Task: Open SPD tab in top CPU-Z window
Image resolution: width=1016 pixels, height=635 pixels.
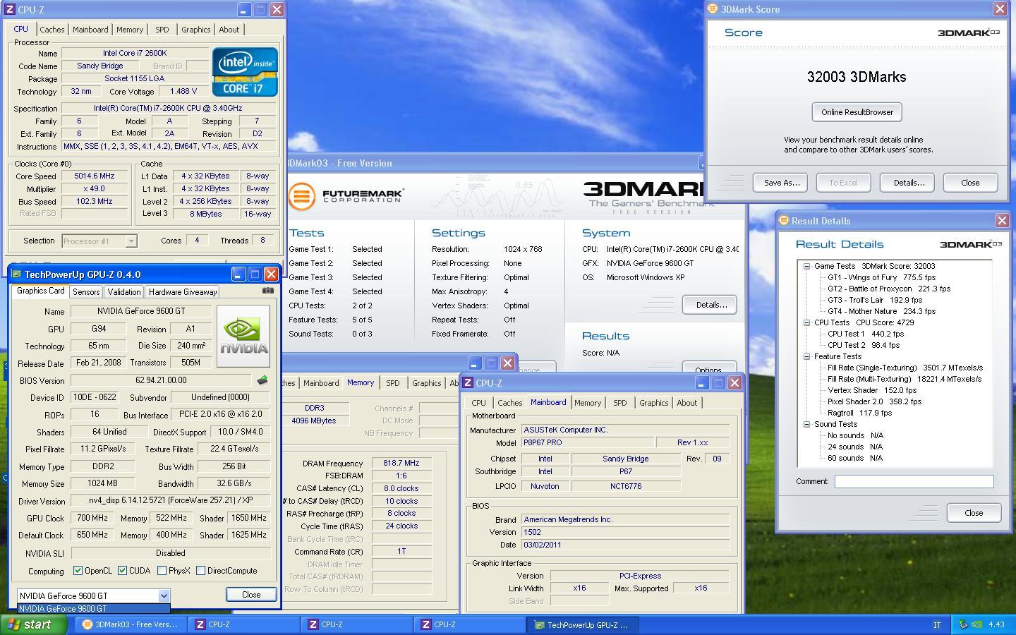Action: (x=162, y=30)
